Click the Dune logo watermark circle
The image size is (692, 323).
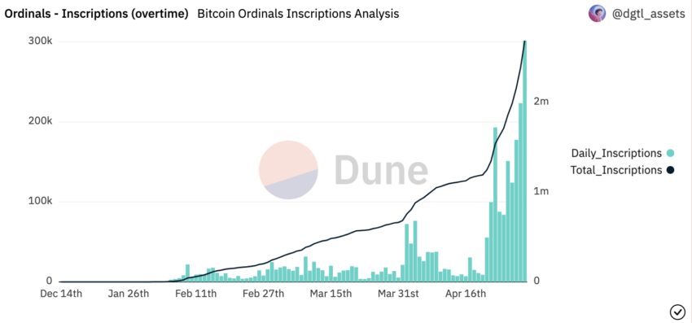[289, 170]
